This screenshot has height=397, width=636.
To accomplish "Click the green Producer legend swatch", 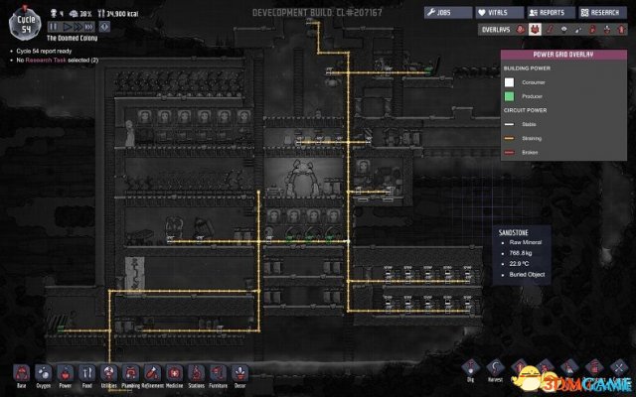I will (509, 96).
